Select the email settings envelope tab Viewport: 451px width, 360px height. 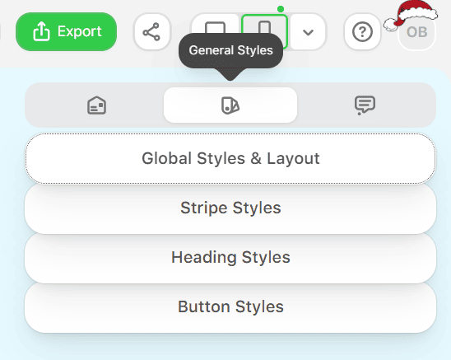point(96,105)
